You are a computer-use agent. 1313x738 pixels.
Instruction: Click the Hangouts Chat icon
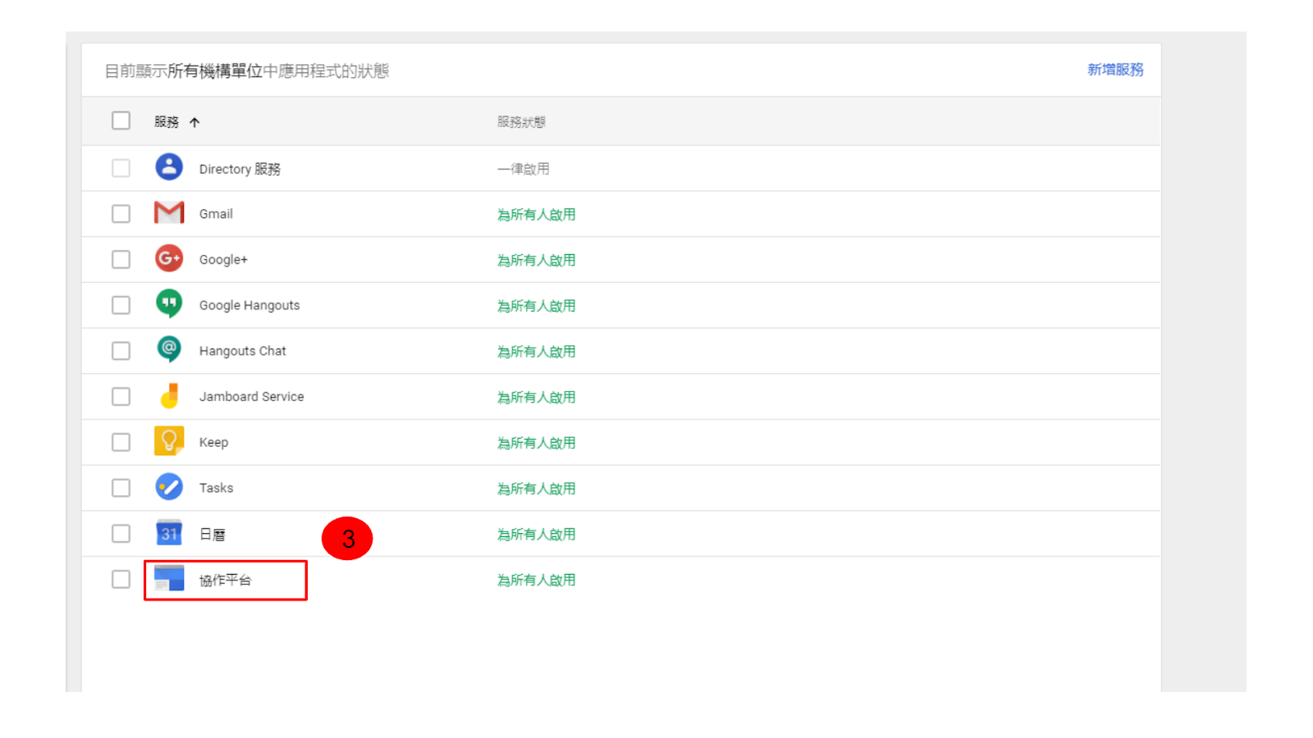coord(169,350)
